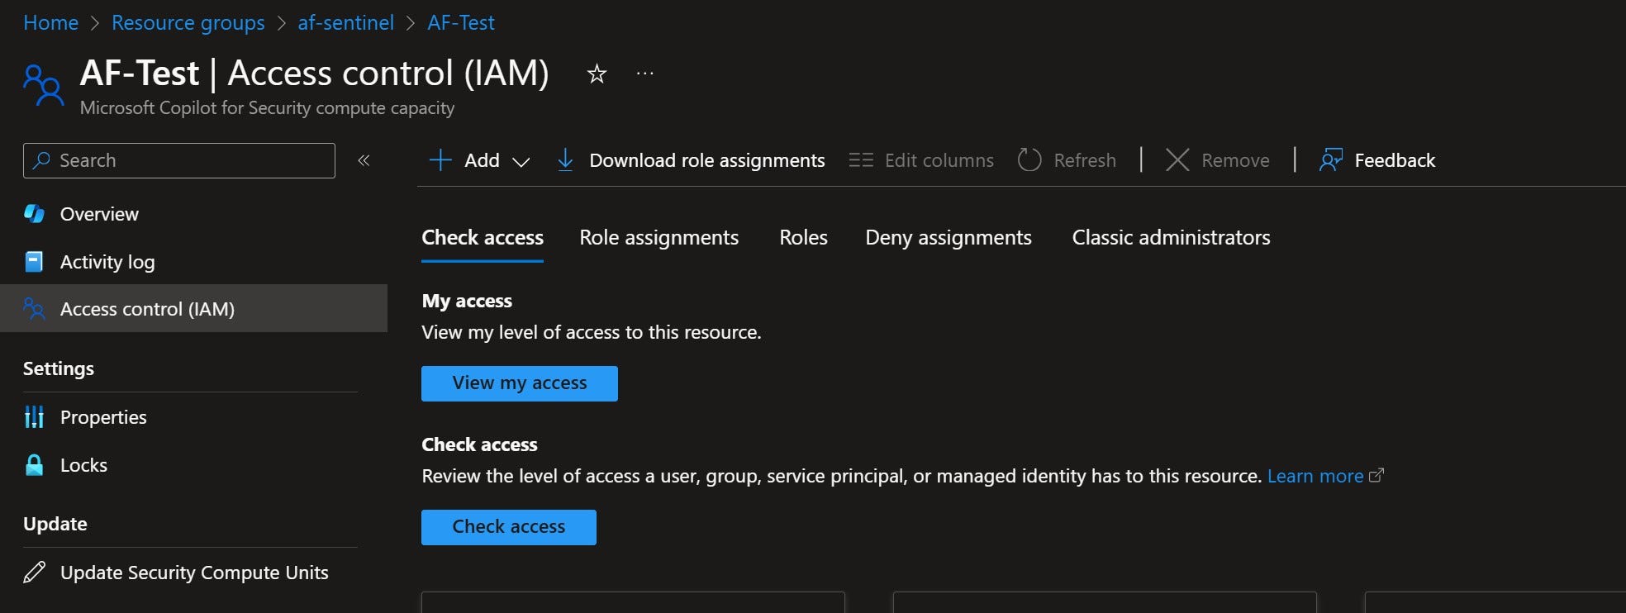Click Download role assignments label

[707, 160]
